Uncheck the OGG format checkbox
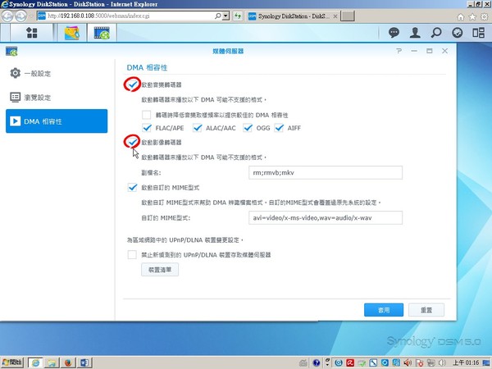 pos(248,128)
